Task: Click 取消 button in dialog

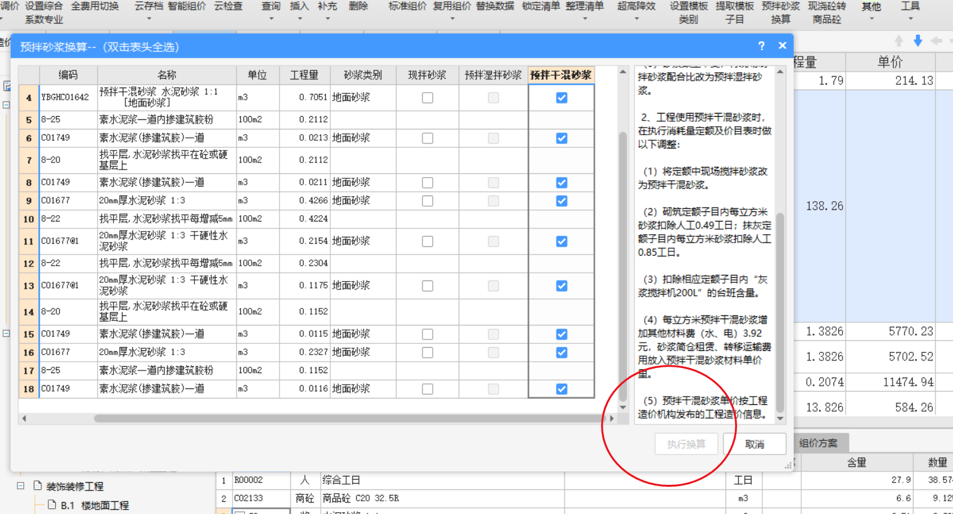Action: point(755,444)
